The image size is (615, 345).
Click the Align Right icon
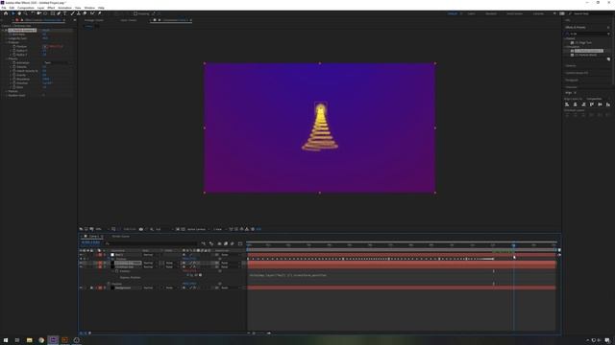(x=583, y=104)
